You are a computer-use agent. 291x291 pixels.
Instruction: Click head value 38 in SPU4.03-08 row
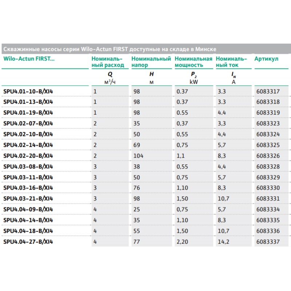point(137,167)
